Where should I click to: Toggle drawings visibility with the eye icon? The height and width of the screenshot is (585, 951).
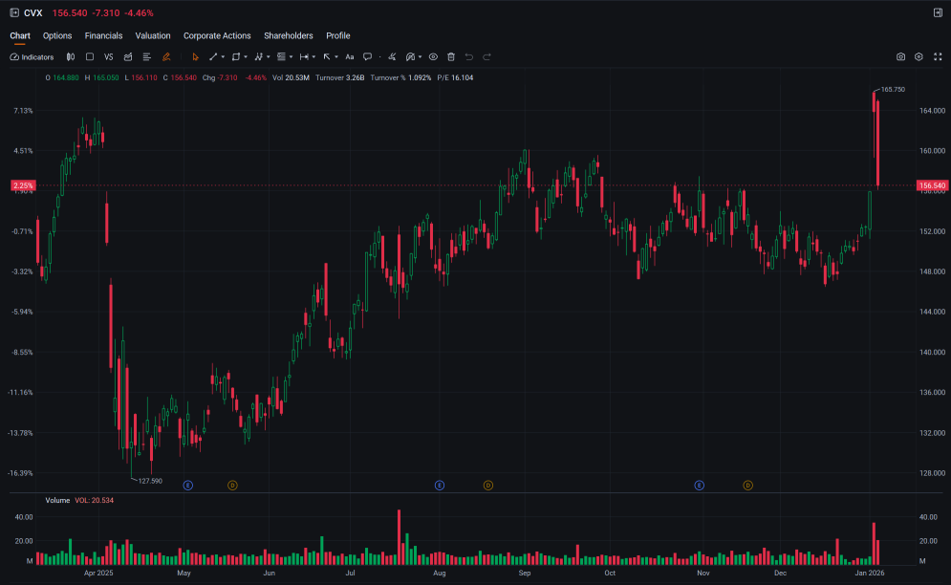tap(433, 57)
